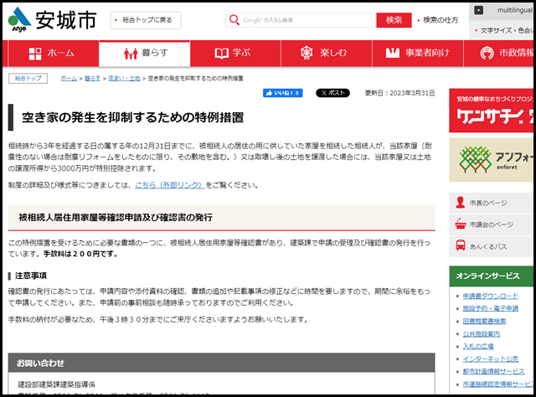The height and width of the screenshot is (397, 536).
Task: Open the ケンサチ project banner
Action: click(492, 111)
